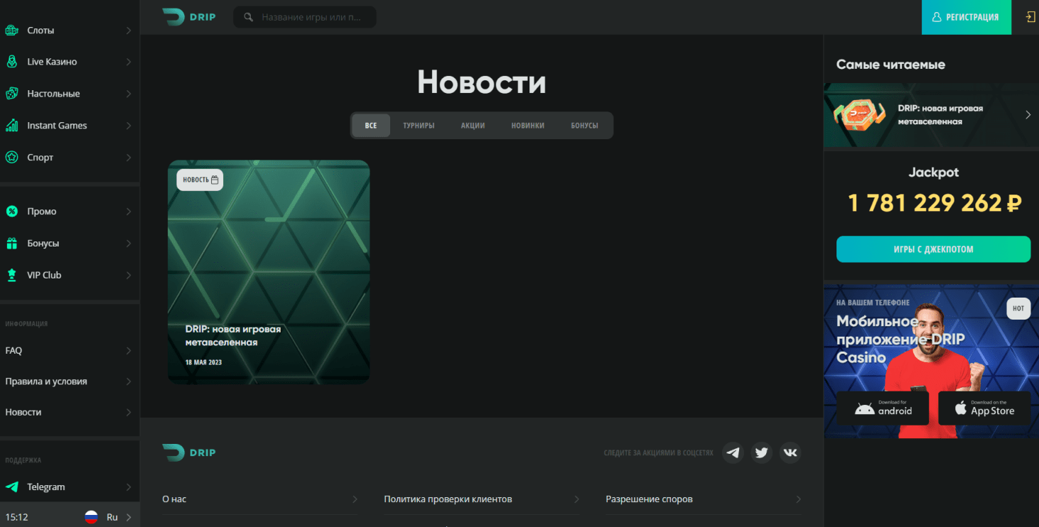Expand the Спорт sidebar chevron

click(129, 158)
